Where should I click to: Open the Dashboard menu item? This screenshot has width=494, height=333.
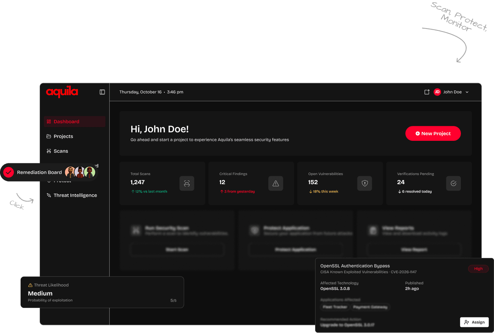(75, 122)
